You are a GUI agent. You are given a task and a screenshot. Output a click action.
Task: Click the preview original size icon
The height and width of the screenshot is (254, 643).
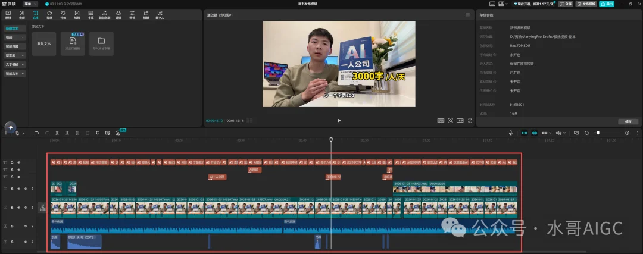pyautogui.click(x=441, y=120)
